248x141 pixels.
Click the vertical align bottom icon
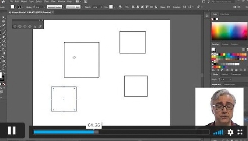click(x=156, y=7)
